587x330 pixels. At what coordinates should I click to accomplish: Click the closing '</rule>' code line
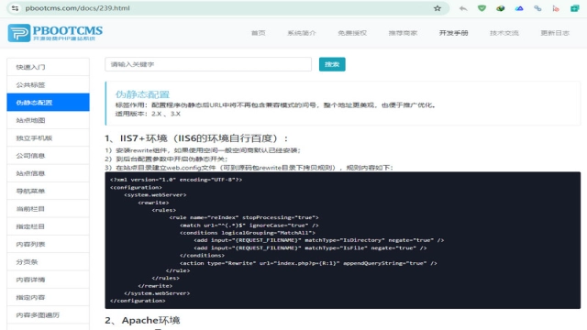pyautogui.click(x=178, y=270)
